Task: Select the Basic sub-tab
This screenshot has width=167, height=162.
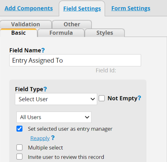Action: click(18, 33)
